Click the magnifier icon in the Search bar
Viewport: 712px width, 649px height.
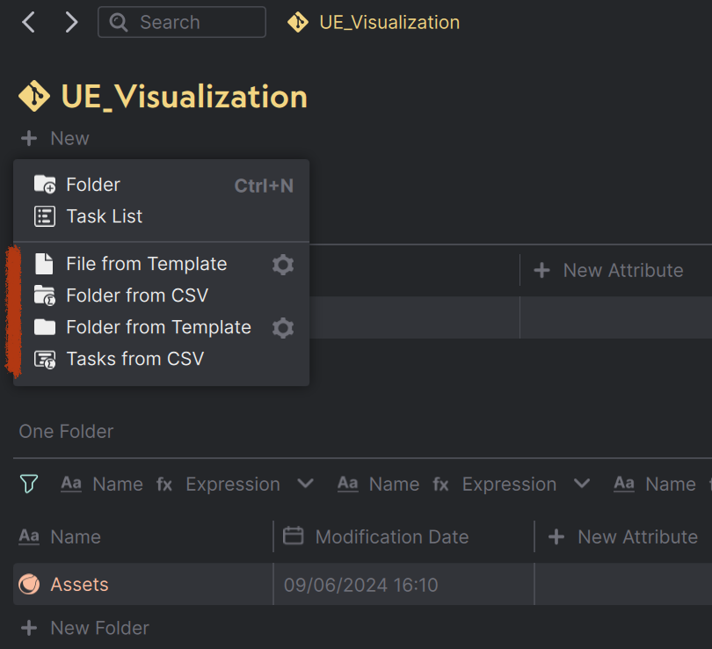[119, 22]
